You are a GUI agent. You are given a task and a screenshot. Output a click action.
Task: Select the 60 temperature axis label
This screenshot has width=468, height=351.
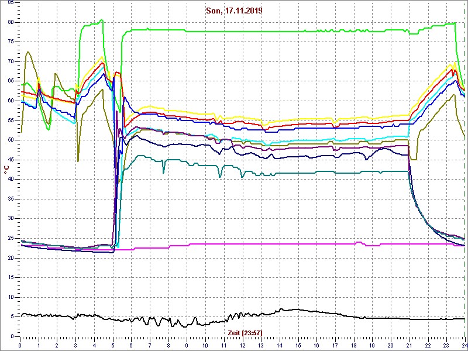coord(10,101)
